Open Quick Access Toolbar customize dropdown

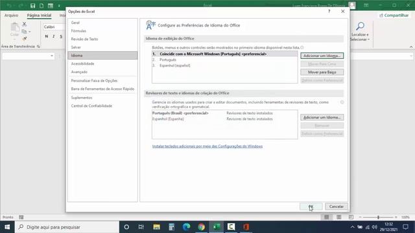tap(59, 6)
